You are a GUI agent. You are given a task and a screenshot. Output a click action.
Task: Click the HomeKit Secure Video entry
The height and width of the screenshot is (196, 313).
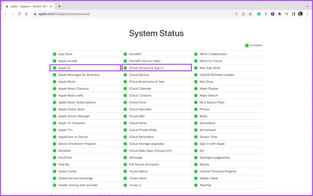click(144, 61)
